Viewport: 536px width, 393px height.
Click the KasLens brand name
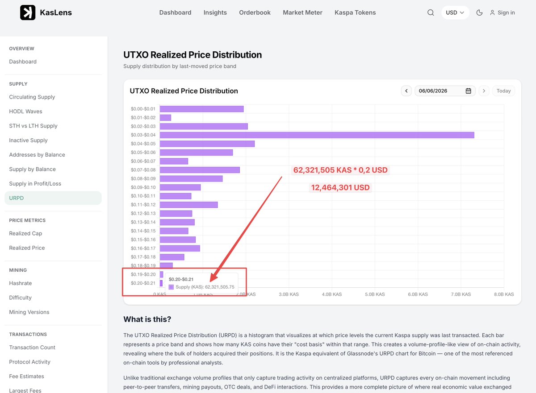click(x=56, y=12)
